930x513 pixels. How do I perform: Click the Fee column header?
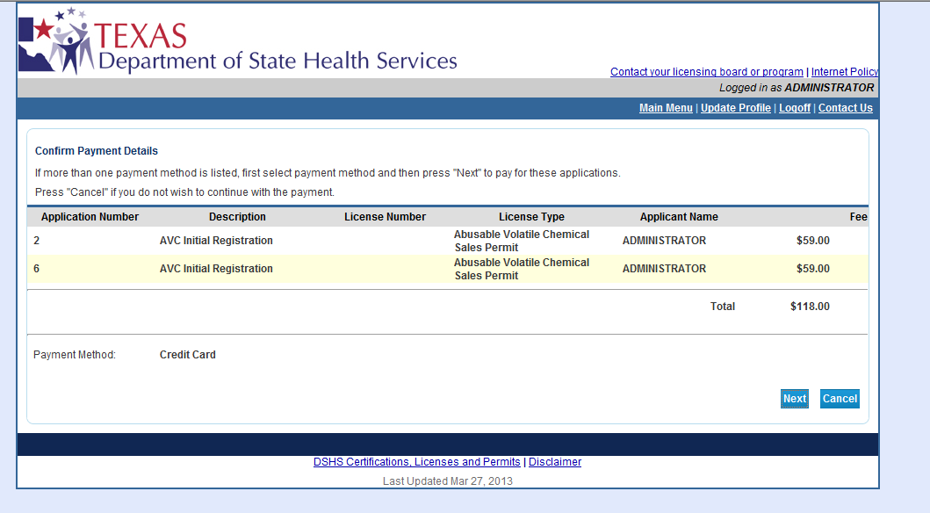tap(858, 217)
